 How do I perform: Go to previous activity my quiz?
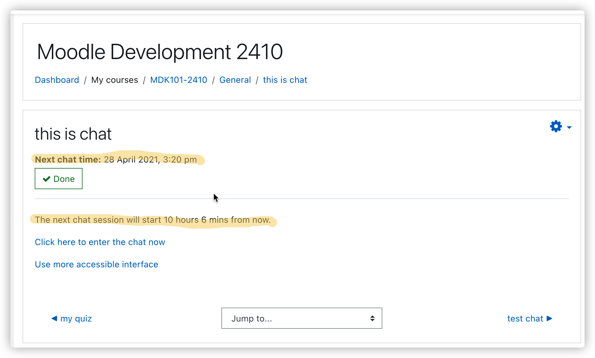tap(71, 318)
